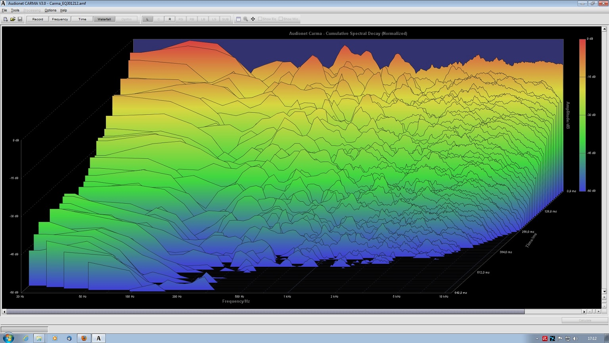Open a file with the folder icon
Image resolution: width=609 pixels, height=343 pixels.
[13, 19]
